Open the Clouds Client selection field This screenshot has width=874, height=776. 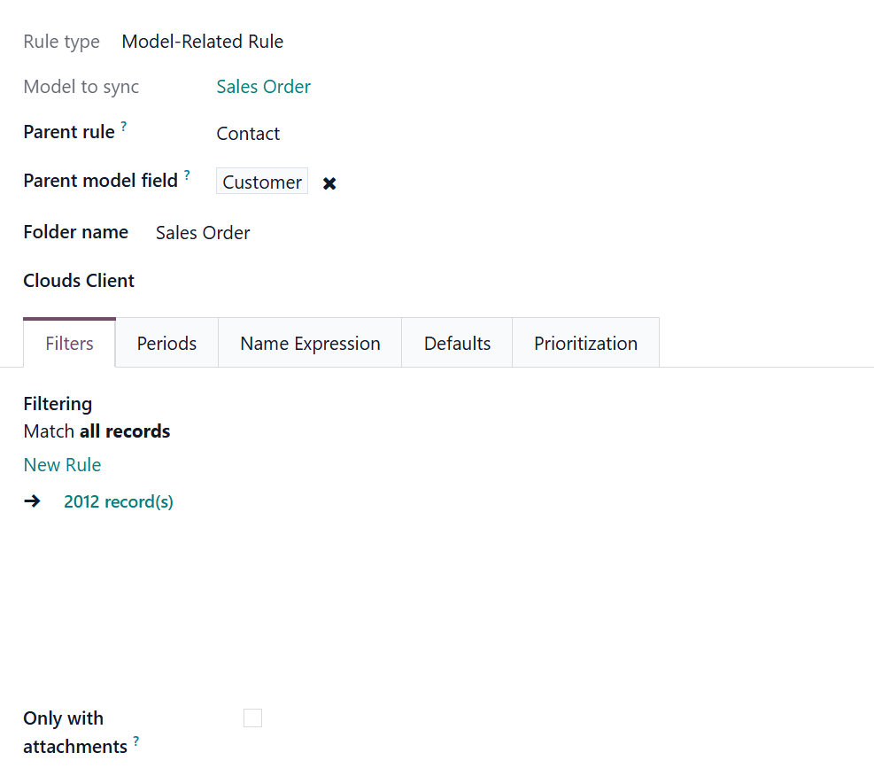coord(354,282)
